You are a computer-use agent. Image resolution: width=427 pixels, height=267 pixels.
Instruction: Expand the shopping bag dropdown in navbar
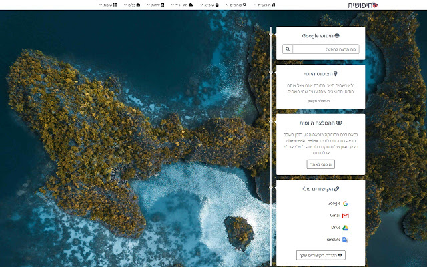point(209,5)
